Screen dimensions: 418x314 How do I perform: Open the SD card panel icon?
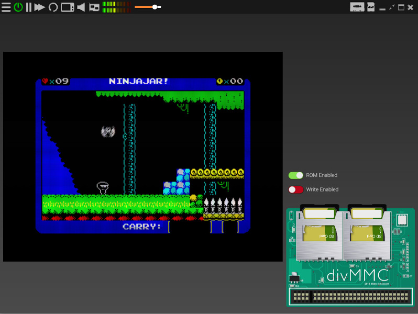371,7
